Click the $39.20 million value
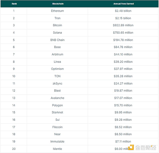The height and width of the screenshot is (153, 159). 123,62
